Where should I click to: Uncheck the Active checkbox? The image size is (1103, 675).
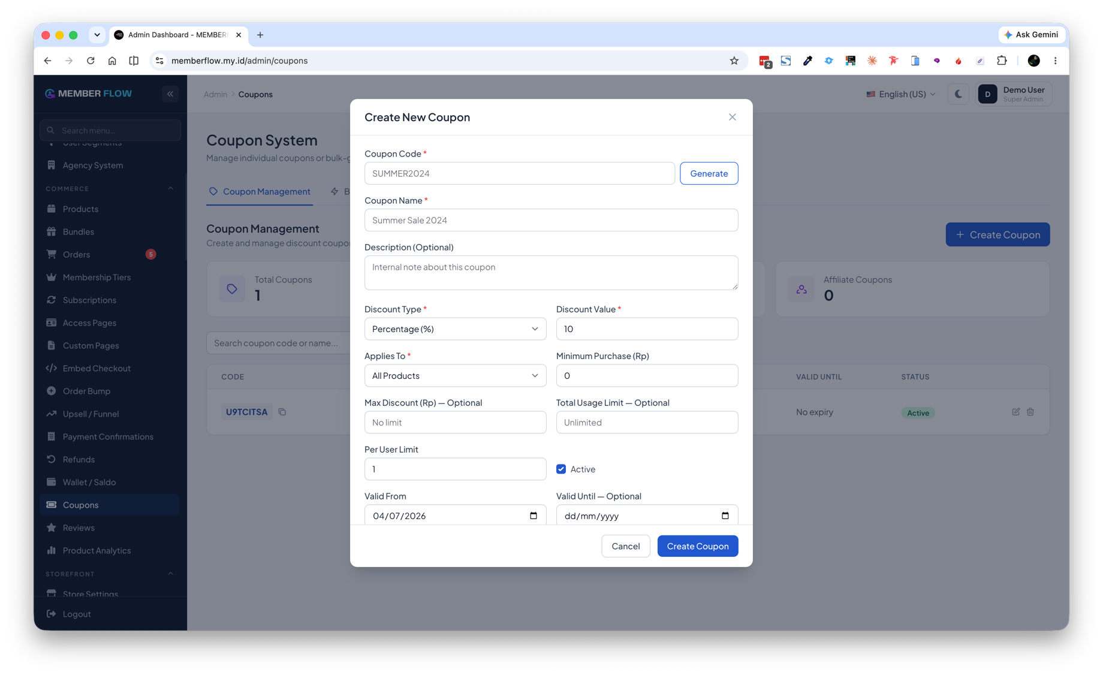point(561,469)
